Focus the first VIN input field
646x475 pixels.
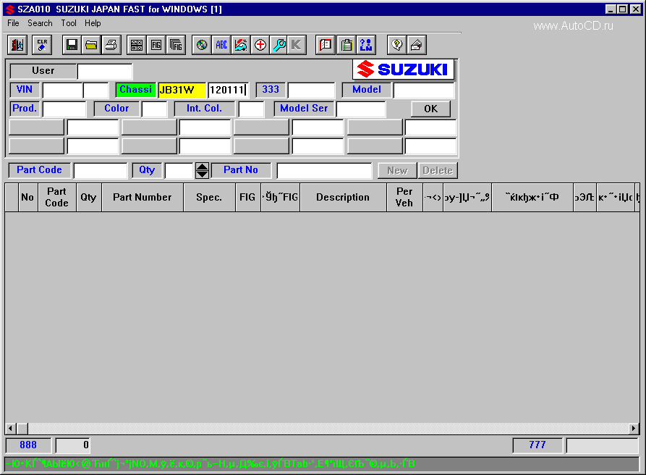[63, 90]
